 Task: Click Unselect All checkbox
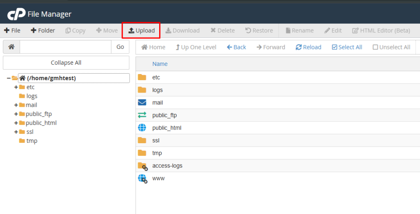[391, 47]
